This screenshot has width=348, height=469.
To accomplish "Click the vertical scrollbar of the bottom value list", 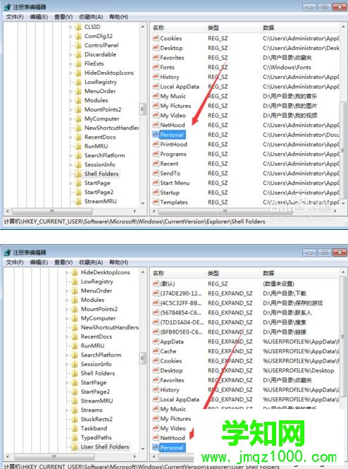I will 342,338.
